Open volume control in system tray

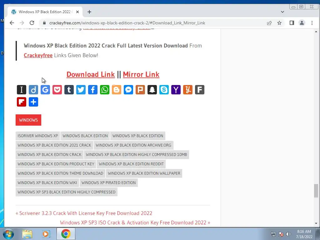288,234
